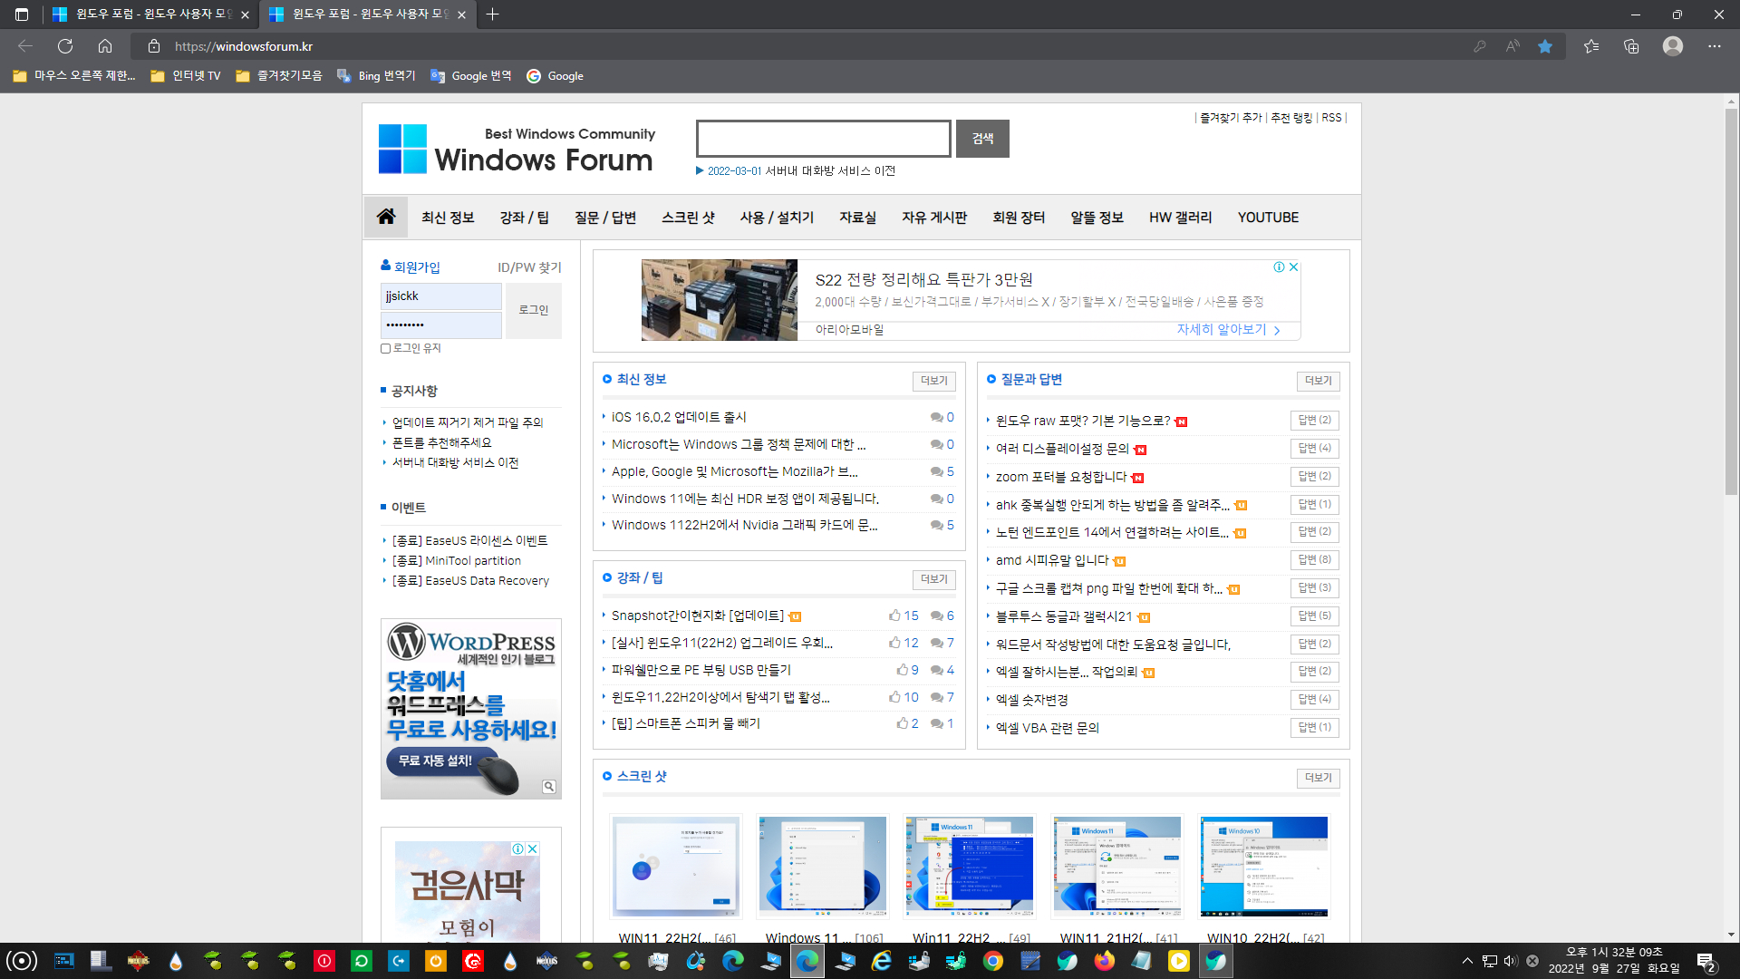The width and height of the screenshot is (1740, 979).
Task: Open ad info icon on S22 banner
Action: [x=1279, y=267]
